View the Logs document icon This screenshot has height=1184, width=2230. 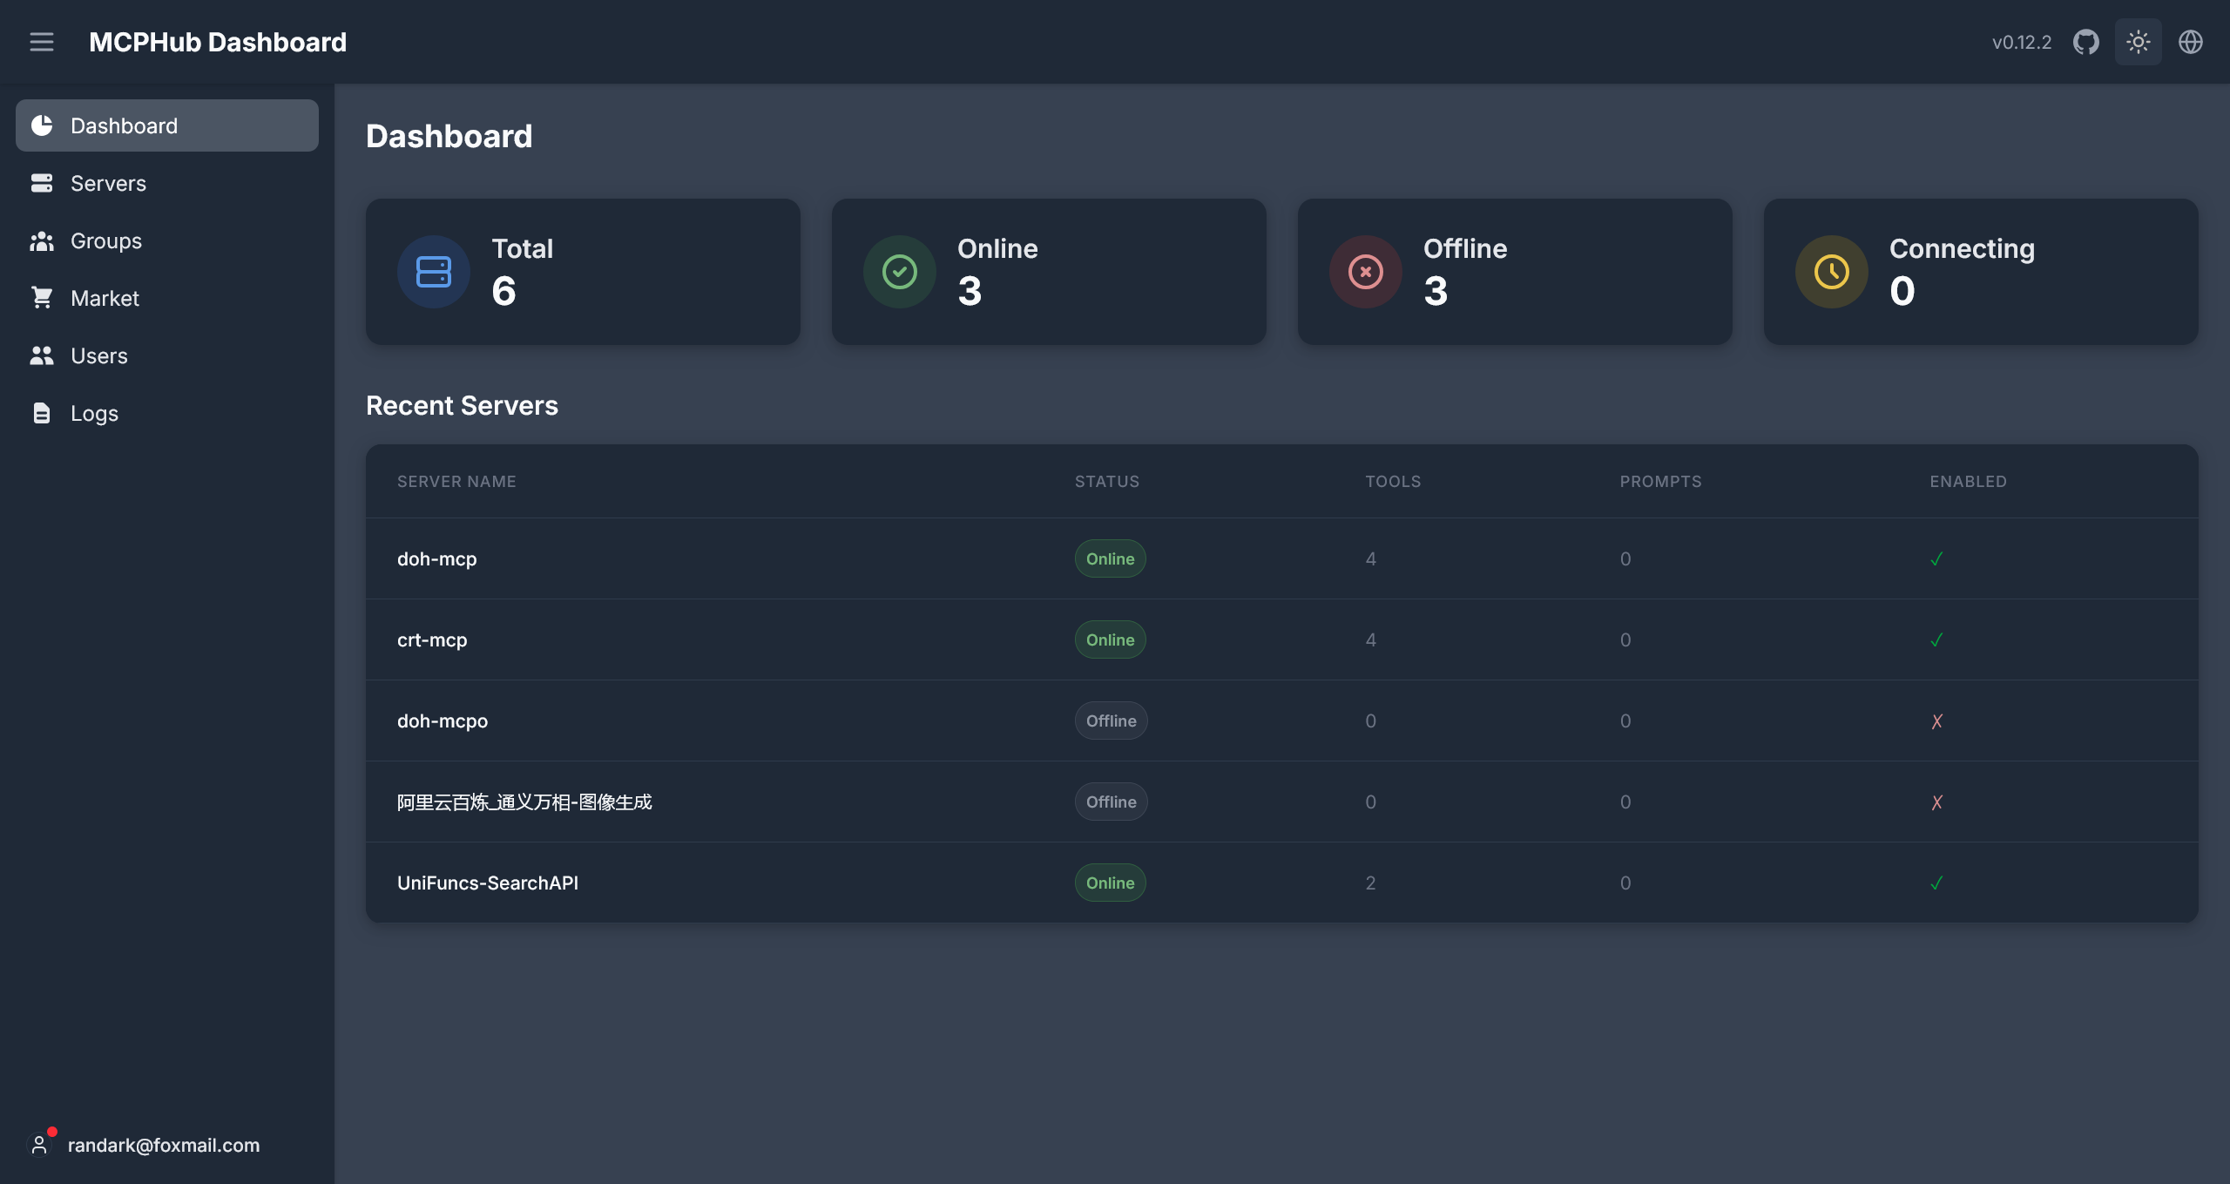(x=41, y=413)
